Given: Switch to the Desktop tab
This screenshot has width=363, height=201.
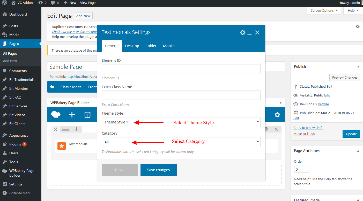Looking at the screenshot, I should [x=132, y=46].
